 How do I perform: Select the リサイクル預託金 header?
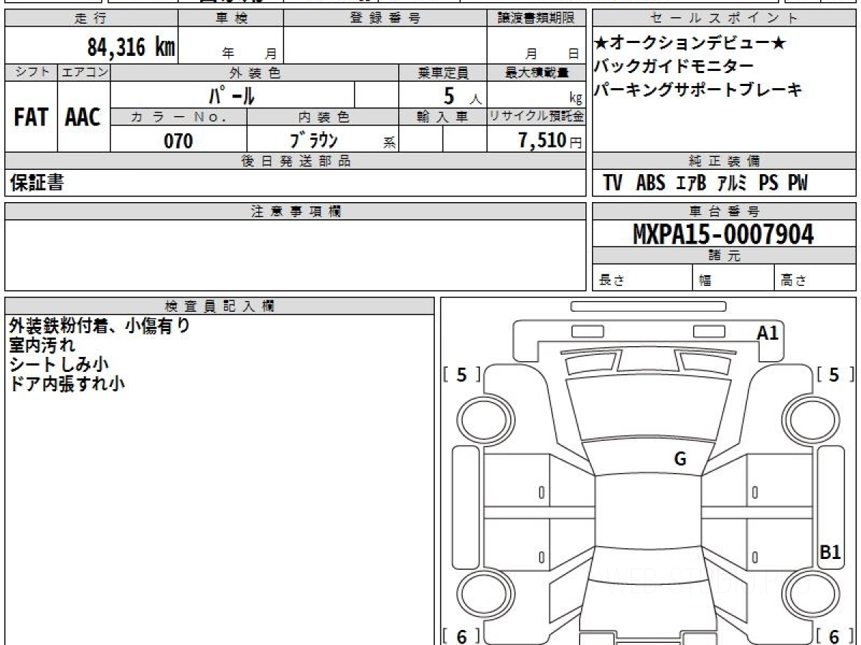pyautogui.click(x=536, y=117)
